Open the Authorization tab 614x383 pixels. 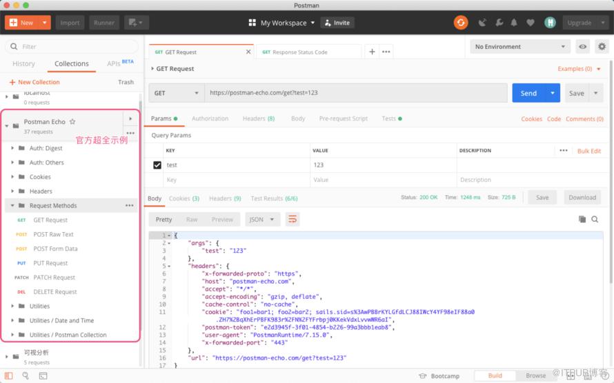[x=210, y=118]
